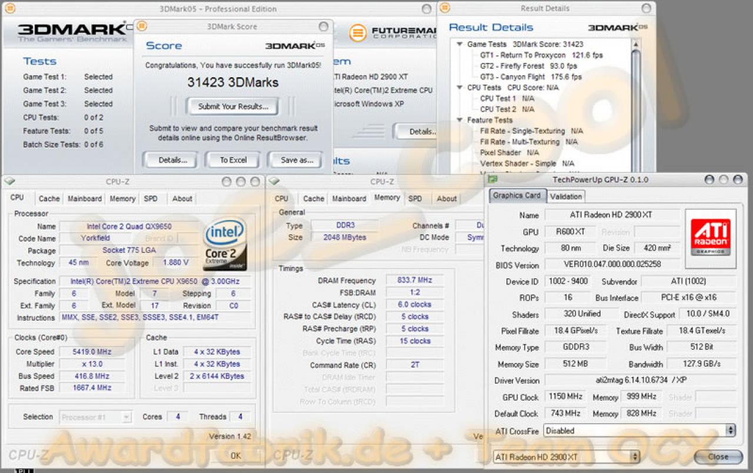
Task: Select Graphics Card tab in GPU-Z
Action: point(517,195)
